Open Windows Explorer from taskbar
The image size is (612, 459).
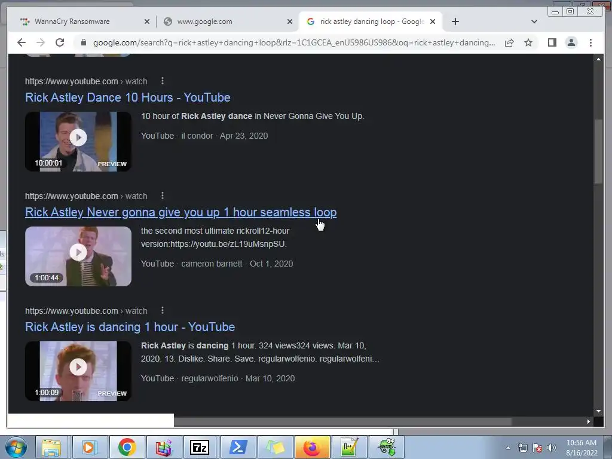[51, 447]
